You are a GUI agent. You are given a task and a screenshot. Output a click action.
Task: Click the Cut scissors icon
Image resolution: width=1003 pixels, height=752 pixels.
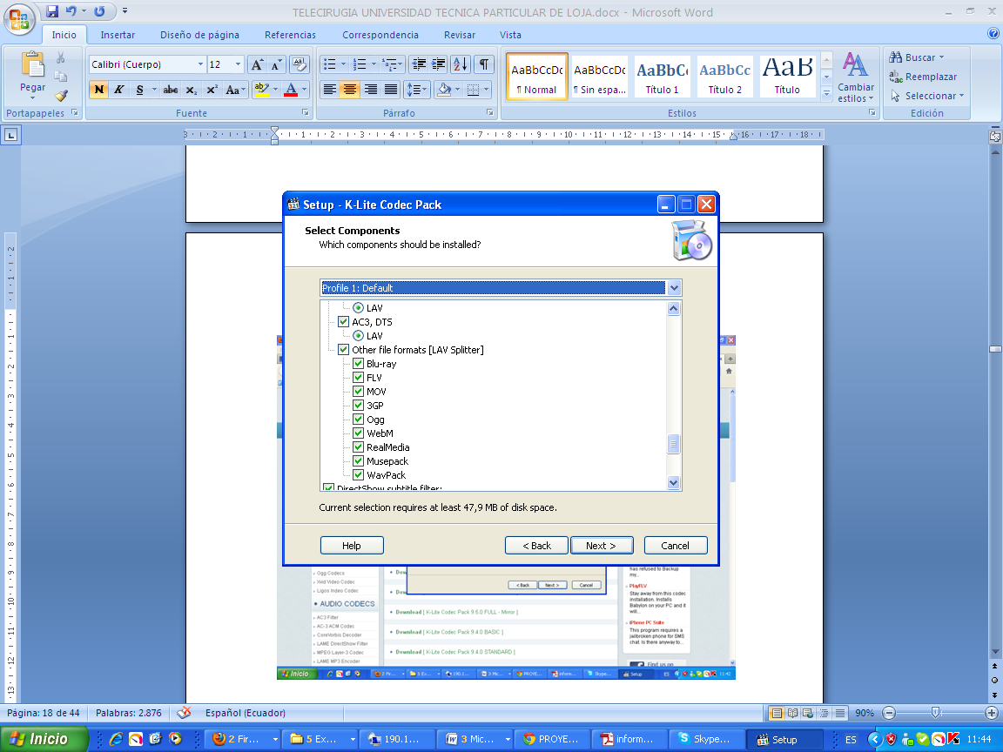click(61, 58)
